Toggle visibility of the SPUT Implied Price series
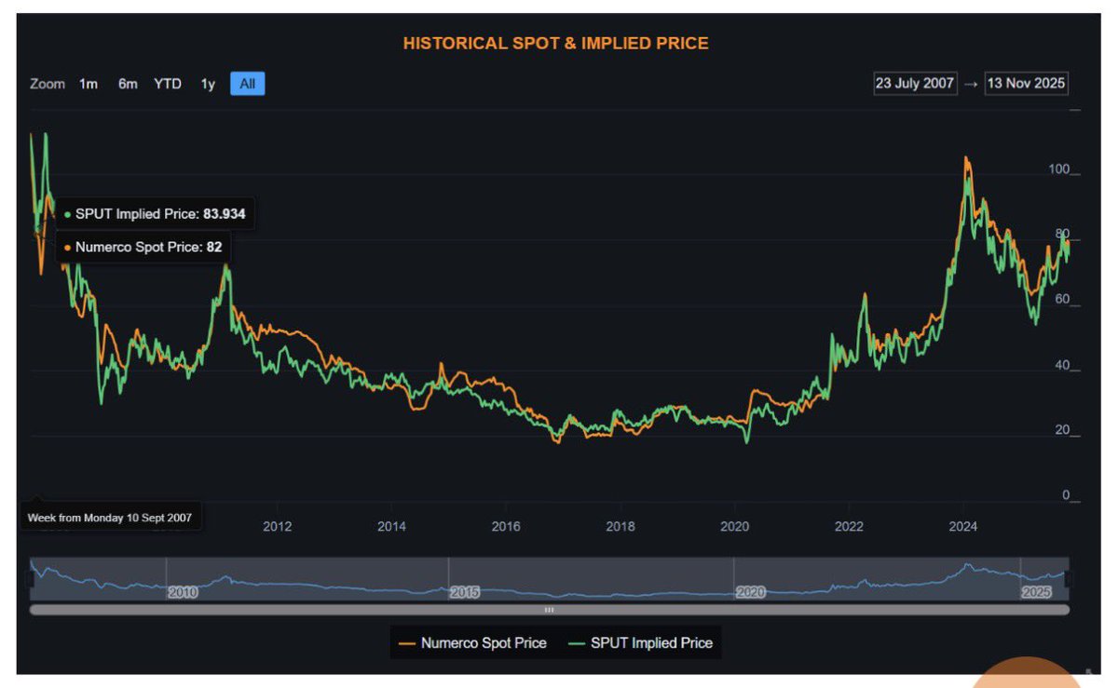This screenshot has height=688, width=1118. tap(650, 643)
